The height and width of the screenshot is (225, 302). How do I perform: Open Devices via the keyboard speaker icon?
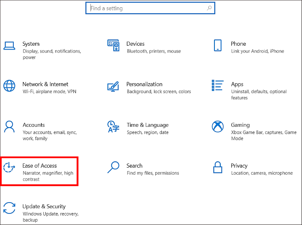coord(113,45)
